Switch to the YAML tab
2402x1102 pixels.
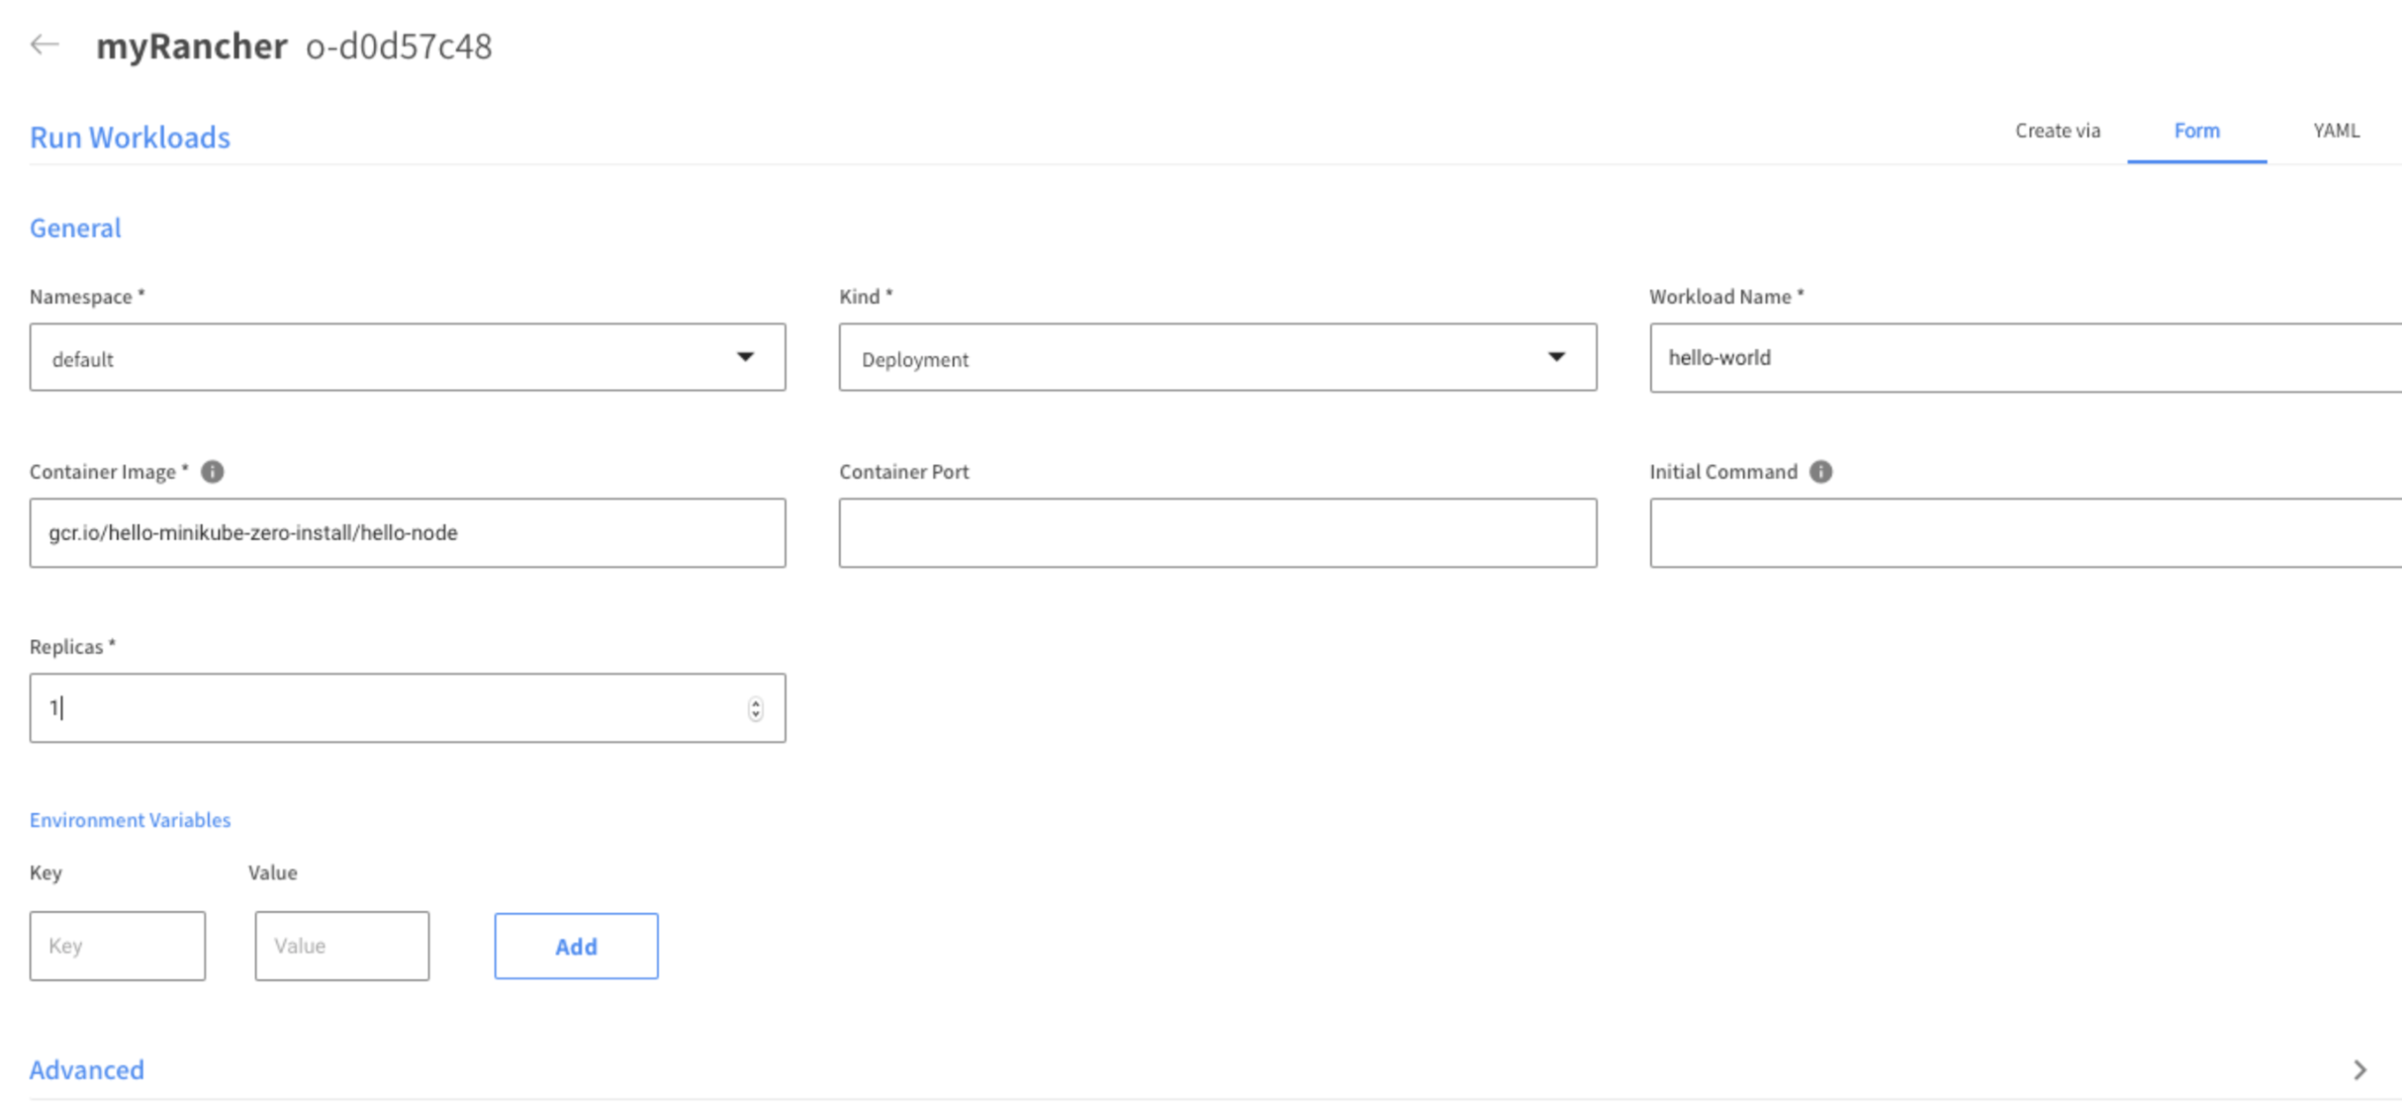(2336, 131)
